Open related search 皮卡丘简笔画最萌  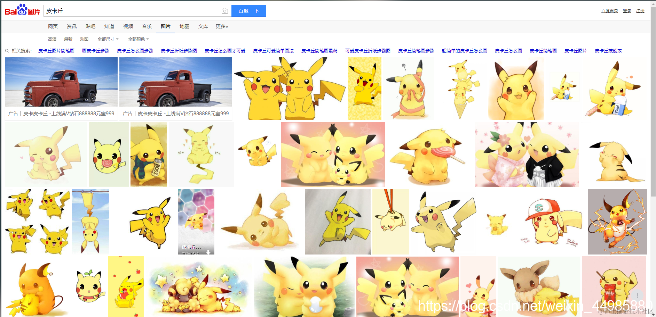tap(319, 51)
